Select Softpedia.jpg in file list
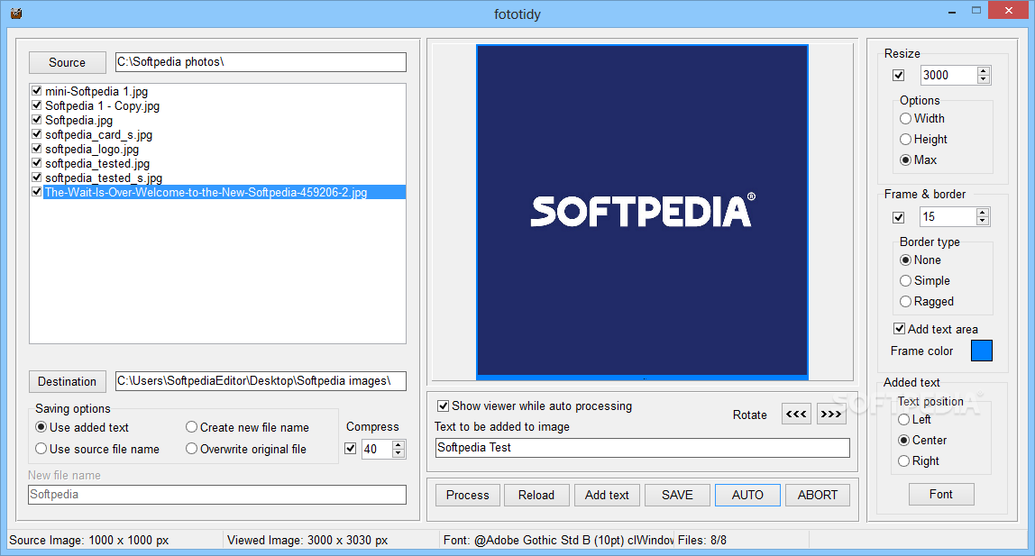Image resolution: width=1035 pixels, height=556 pixels. click(x=78, y=120)
